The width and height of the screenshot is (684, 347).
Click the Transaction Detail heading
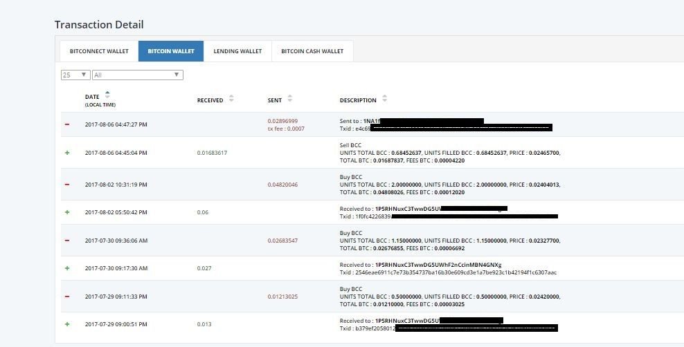tap(99, 25)
